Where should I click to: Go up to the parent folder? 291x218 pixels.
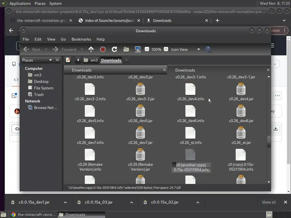tap(91, 49)
